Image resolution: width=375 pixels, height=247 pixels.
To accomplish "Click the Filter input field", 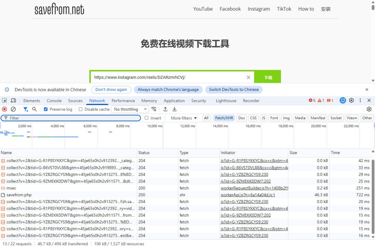I will [x=71, y=118].
